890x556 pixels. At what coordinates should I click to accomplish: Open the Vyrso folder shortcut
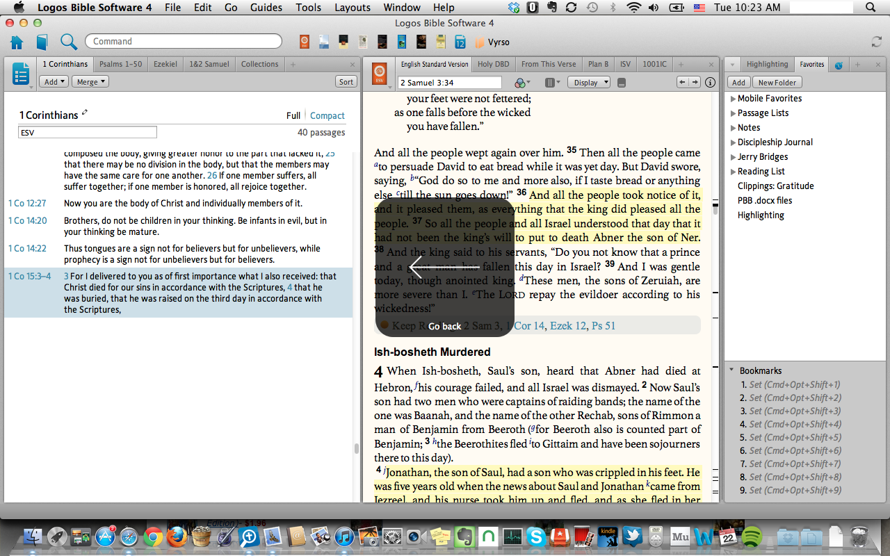(x=493, y=42)
